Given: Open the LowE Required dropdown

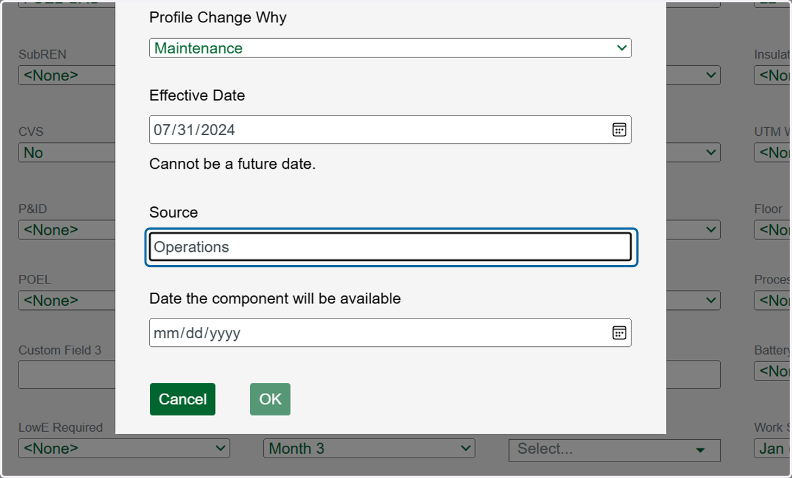Looking at the screenshot, I should point(124,448).
